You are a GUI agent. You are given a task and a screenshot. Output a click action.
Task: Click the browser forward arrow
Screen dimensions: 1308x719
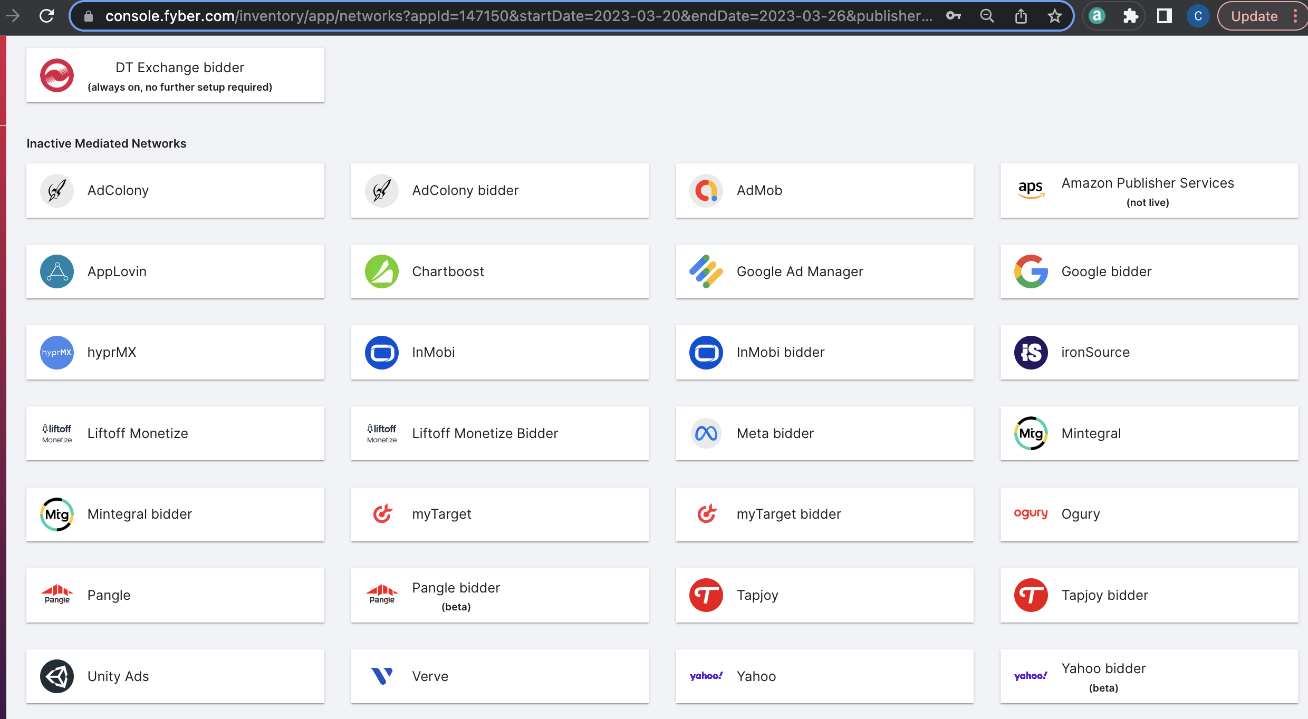(12, 16)
